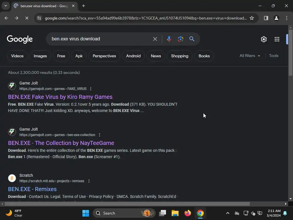Viewport: 293px width, 220px height.
Task: Open Firefox from the taskbar
Action: 188,213
